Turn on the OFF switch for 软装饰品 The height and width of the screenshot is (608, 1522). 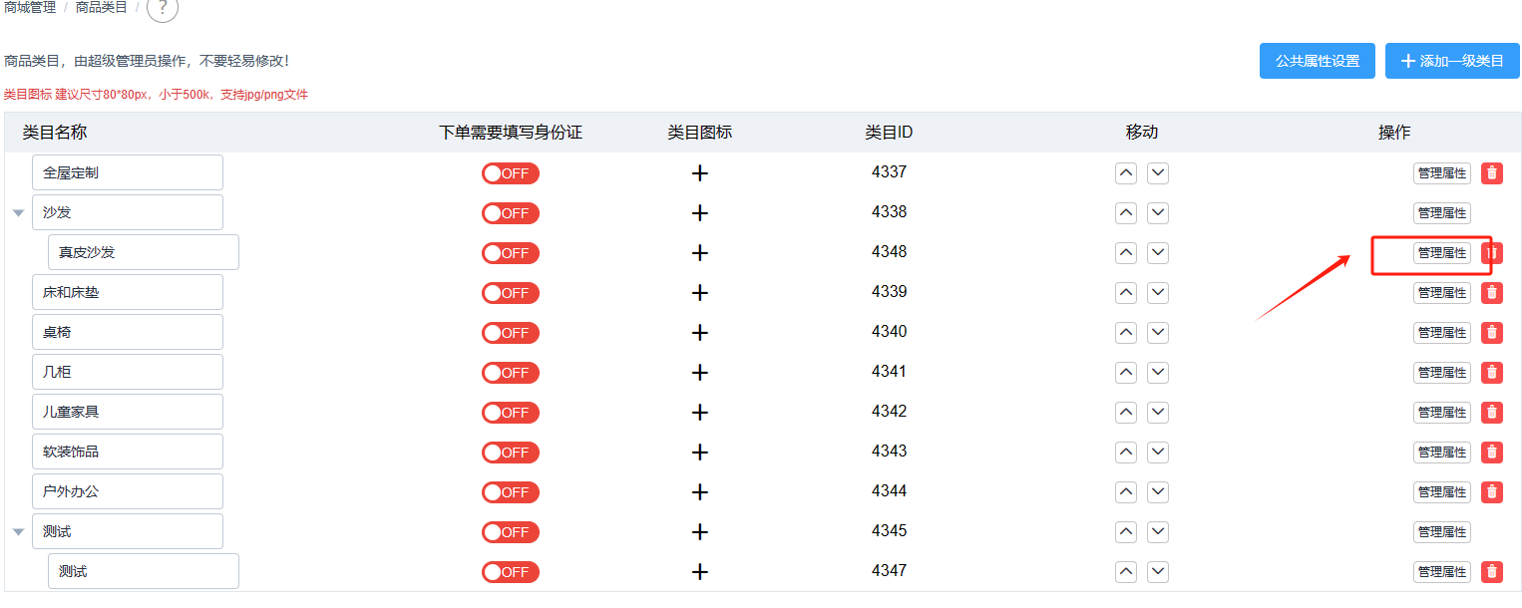[511, 453]
